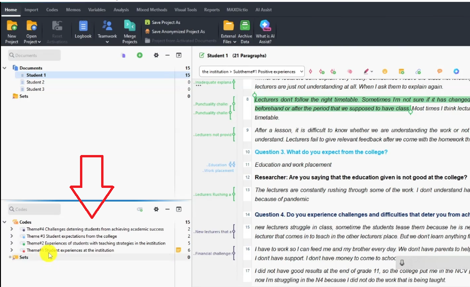Open the Analysis tab

[x=121, y=9]
